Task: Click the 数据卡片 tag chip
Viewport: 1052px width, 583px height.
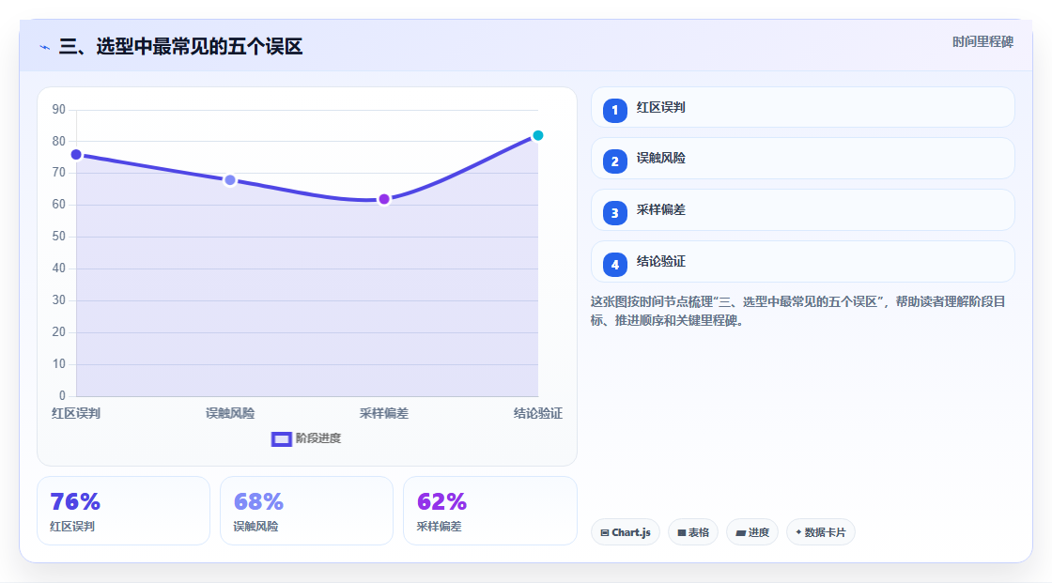Action: [821, 532]
